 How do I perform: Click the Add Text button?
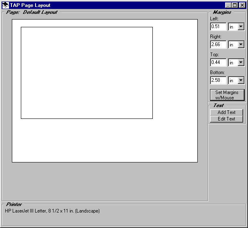(x=226, y=112)
